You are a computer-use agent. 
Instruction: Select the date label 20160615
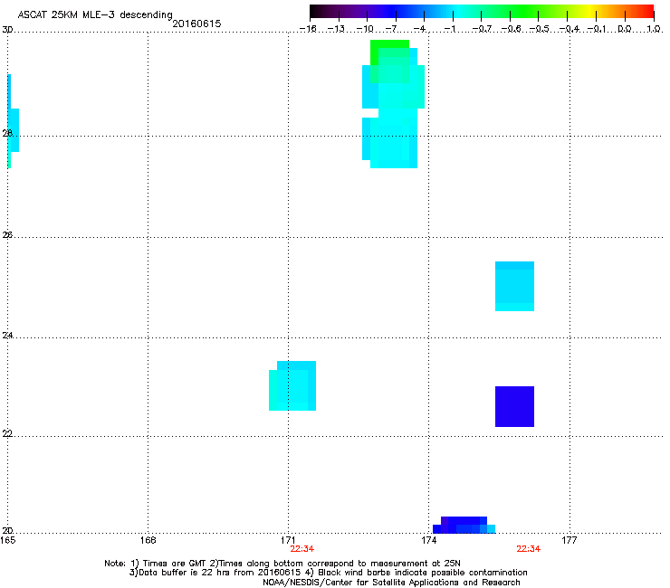(196, 24)
